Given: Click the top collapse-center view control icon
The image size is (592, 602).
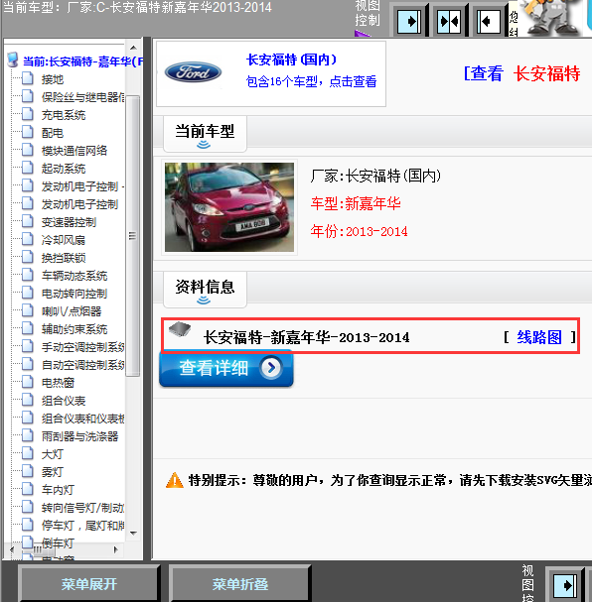Looking at the screenshot, I should coord(449,22).
